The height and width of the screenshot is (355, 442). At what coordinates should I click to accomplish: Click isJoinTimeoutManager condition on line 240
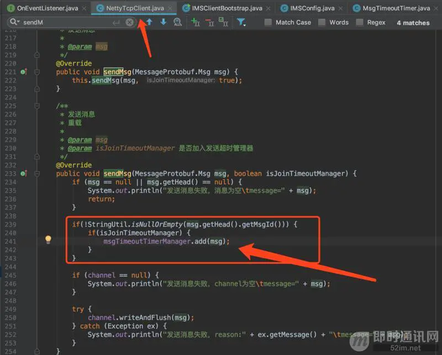(139, 233)
